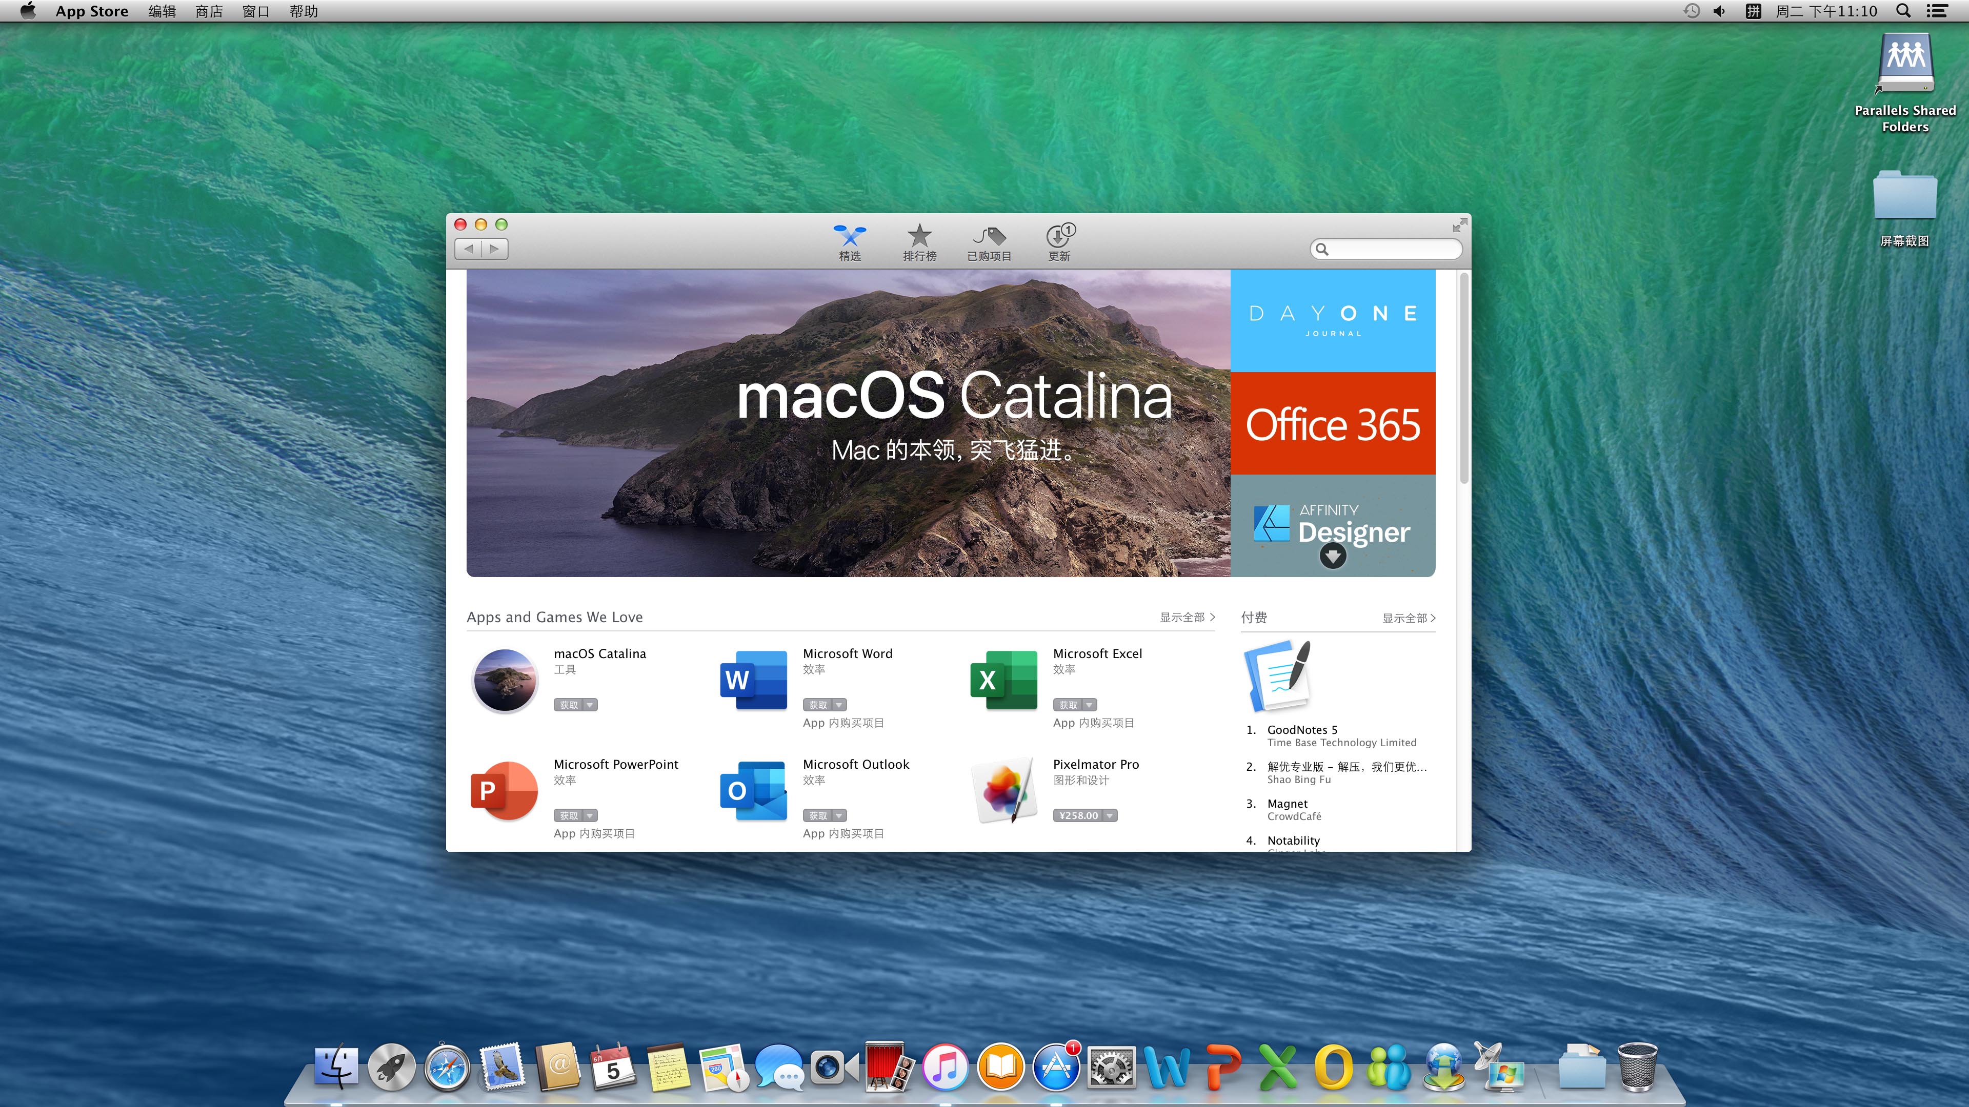
Task: Click 显示全部 link for Apps and Games We Love
Action: pyautogui.click(x=1187, y=617)
